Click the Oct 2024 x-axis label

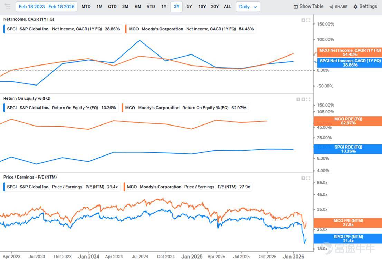pos(166,257)
